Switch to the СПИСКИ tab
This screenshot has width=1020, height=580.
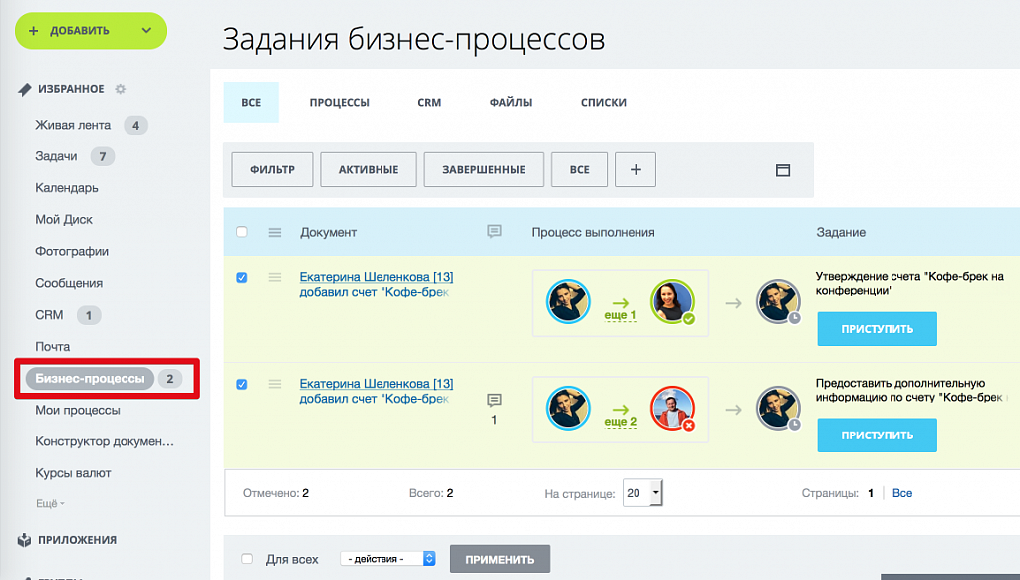click(x=603, y=103)
